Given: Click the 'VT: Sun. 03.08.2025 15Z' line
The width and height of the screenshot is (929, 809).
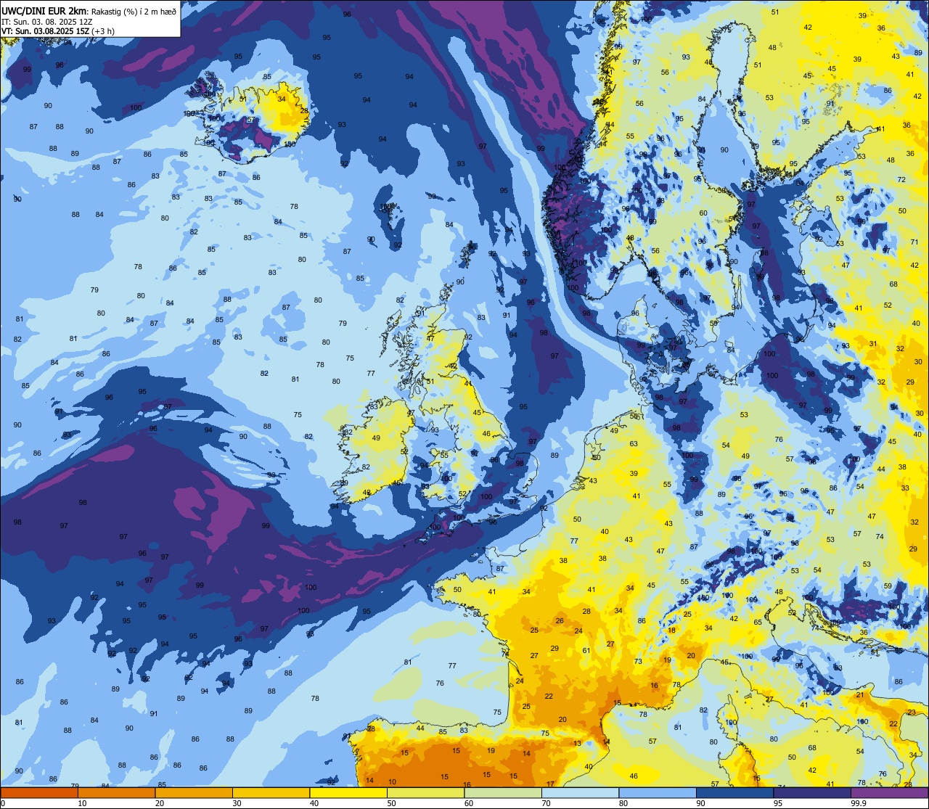Looking at the screenshot, I should click(45, 31).
